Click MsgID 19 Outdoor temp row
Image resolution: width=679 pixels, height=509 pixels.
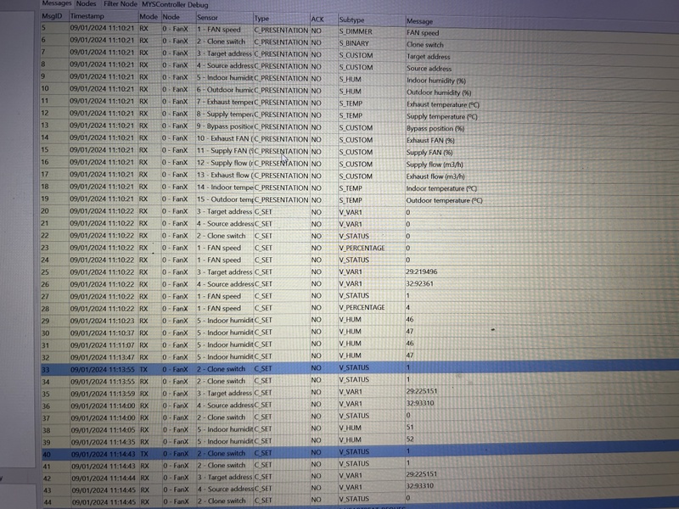[359, 199]
